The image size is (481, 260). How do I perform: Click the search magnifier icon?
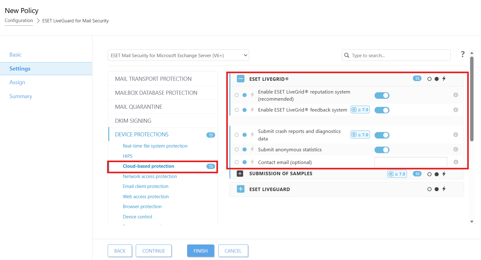click(x=347, y=55)
